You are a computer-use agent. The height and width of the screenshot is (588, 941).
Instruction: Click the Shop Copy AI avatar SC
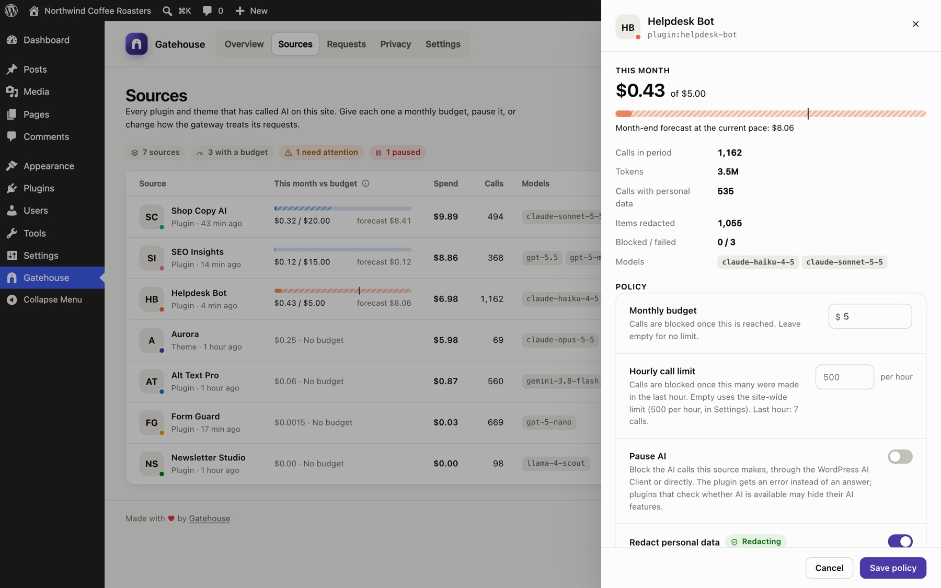(152, 217)
